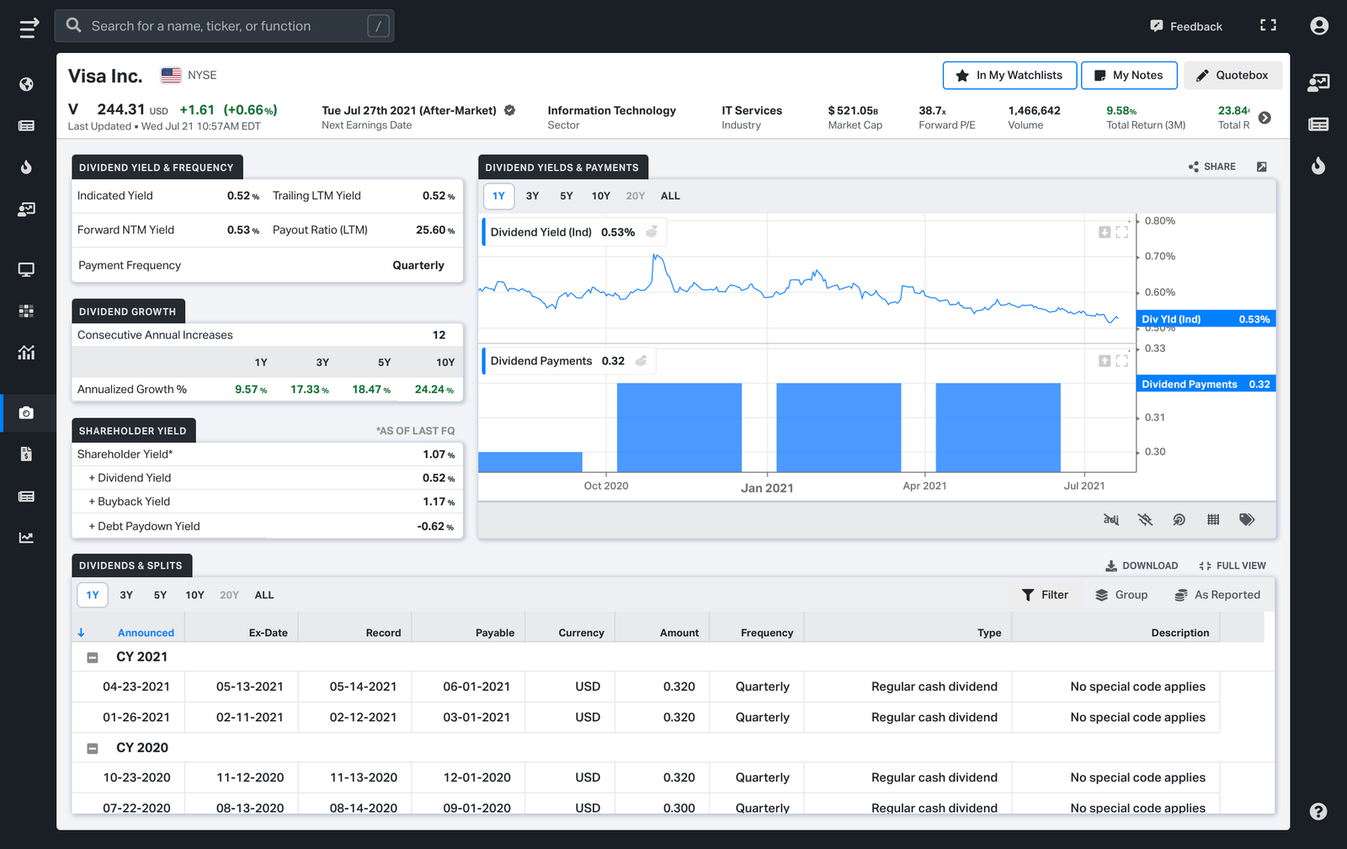Open My Notes
Image resolution: width=1347 pixels, height=849 pixels.
pyautogui.click(x=1128, y=75)
